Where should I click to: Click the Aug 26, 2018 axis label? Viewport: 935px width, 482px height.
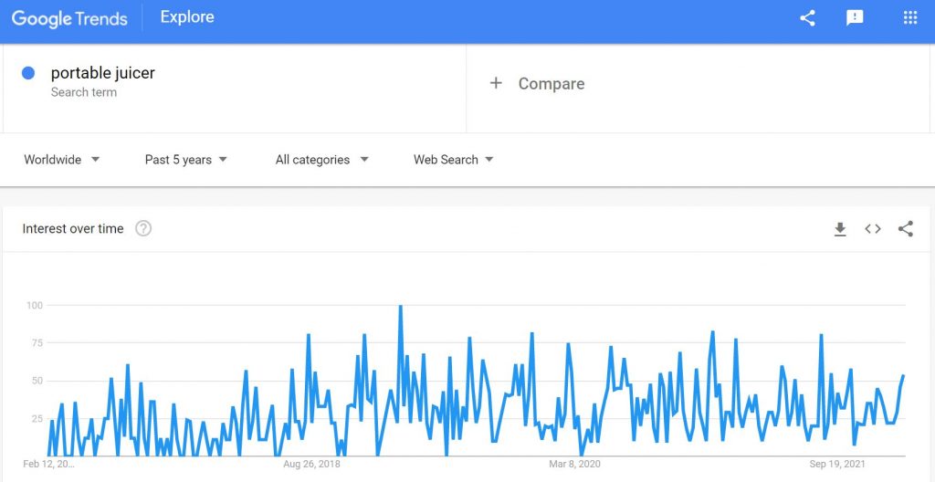[313, 464]
